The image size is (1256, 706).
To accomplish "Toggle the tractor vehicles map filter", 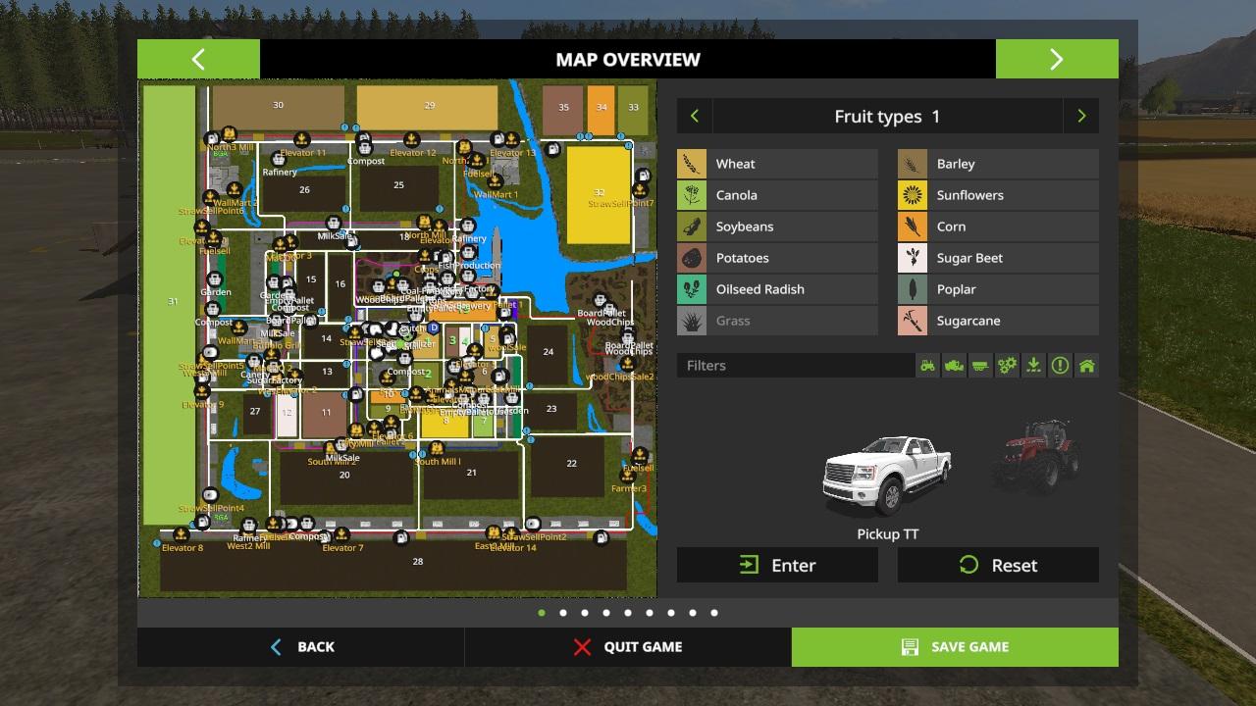I will (927, 366).
